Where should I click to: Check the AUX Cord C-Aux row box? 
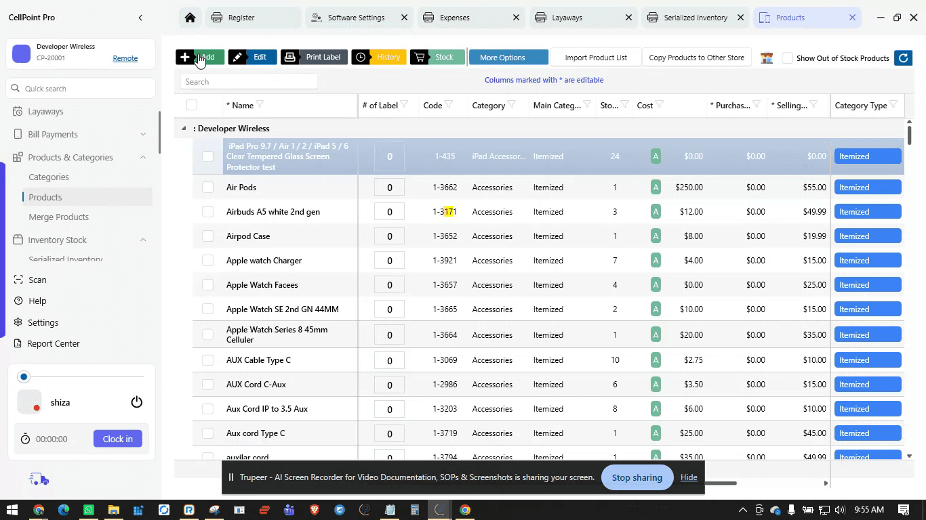[x=208, y=385]
